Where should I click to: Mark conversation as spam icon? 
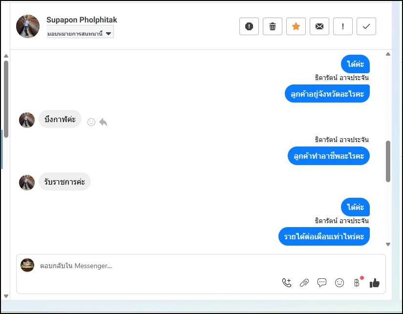(249, 26)
